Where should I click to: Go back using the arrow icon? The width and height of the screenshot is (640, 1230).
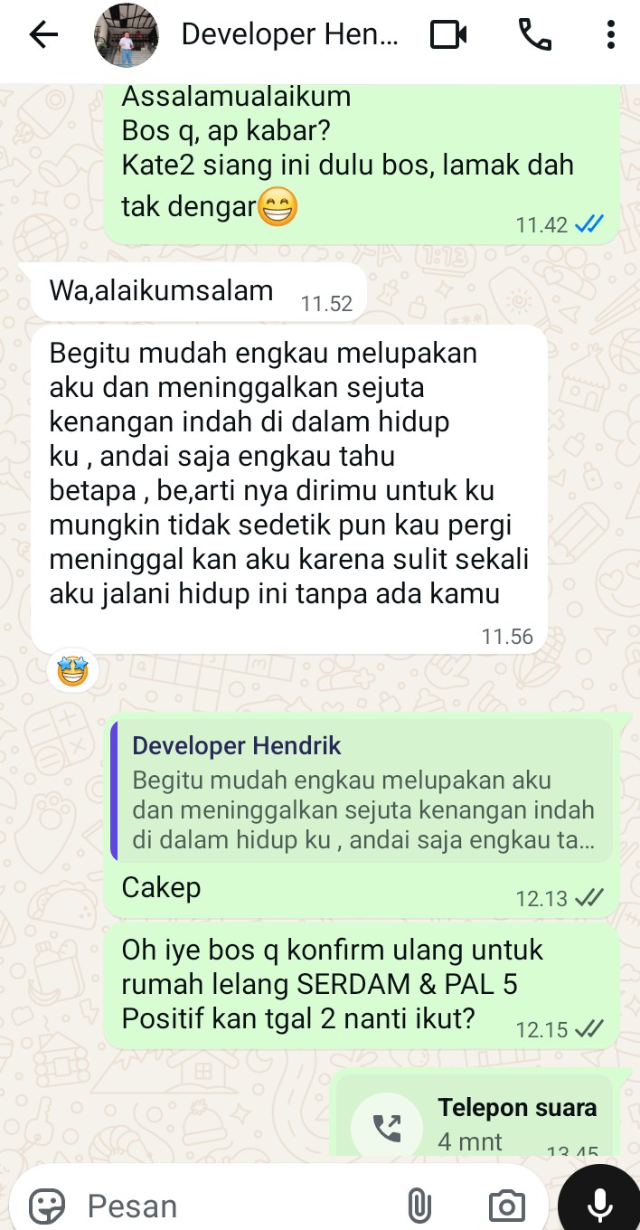pyautogui.click(x=43, y=35)
